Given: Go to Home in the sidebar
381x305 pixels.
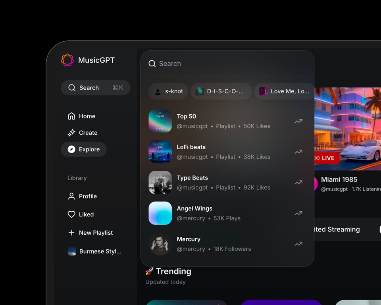Looking at the screenshot, I should [81, 116].
